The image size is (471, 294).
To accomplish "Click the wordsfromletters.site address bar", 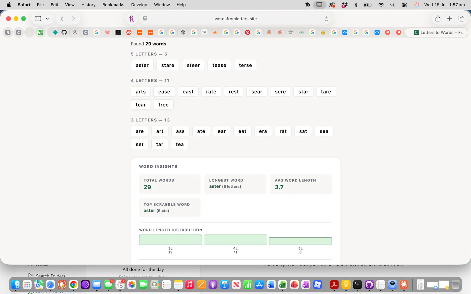I will point(235,19).
